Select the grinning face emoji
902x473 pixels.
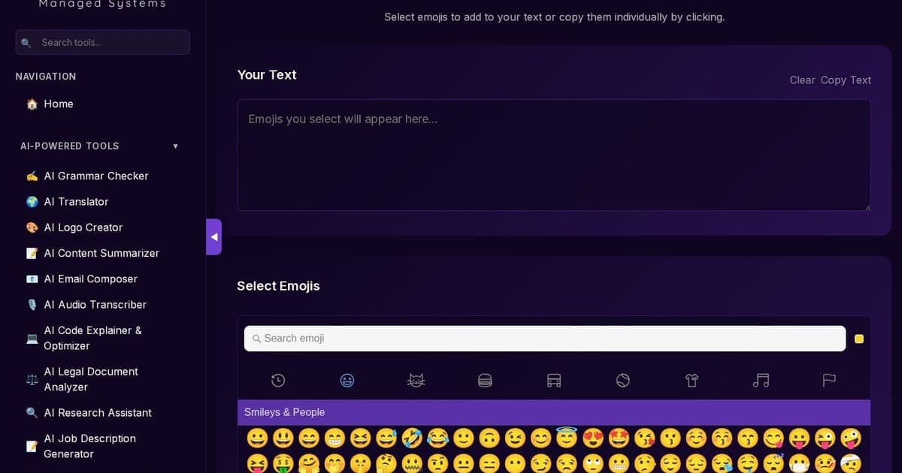pyautogui.click(x=257, y=438)
